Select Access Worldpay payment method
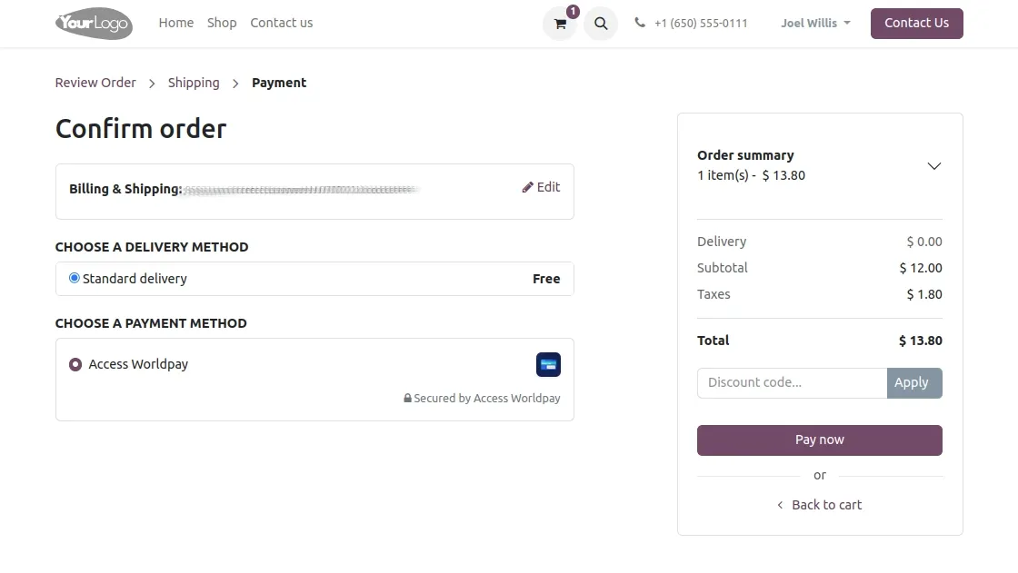 (x=75, y=364)
